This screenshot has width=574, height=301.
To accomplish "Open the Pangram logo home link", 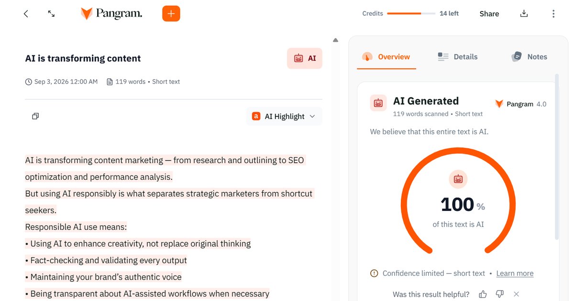I will point(111,14).
